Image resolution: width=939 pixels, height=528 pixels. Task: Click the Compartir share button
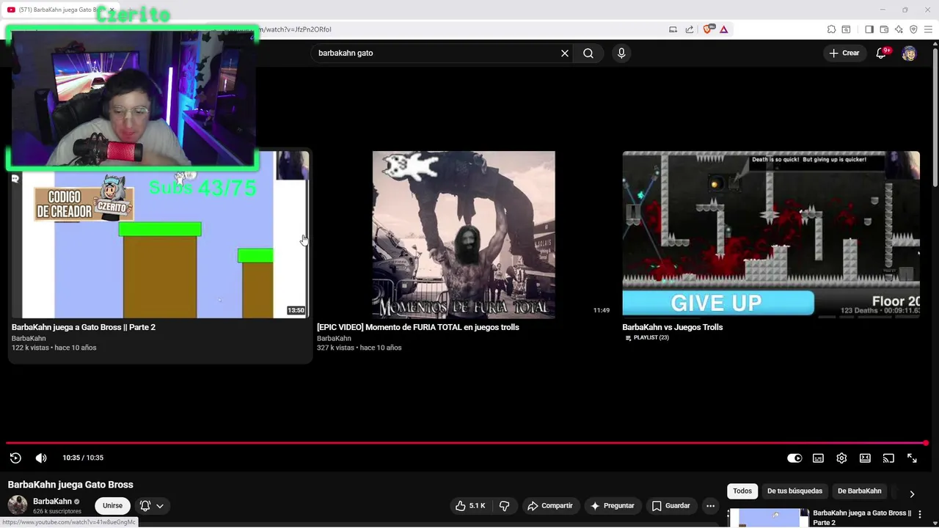[550, 505]
